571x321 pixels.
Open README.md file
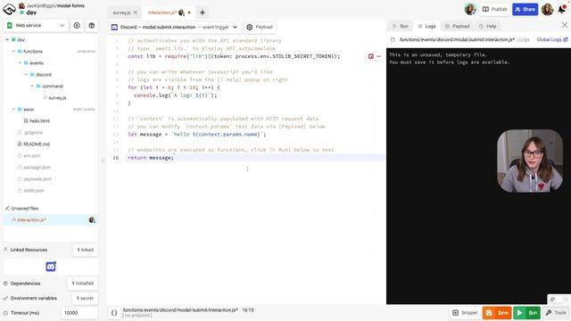click(x=36, y=144)
